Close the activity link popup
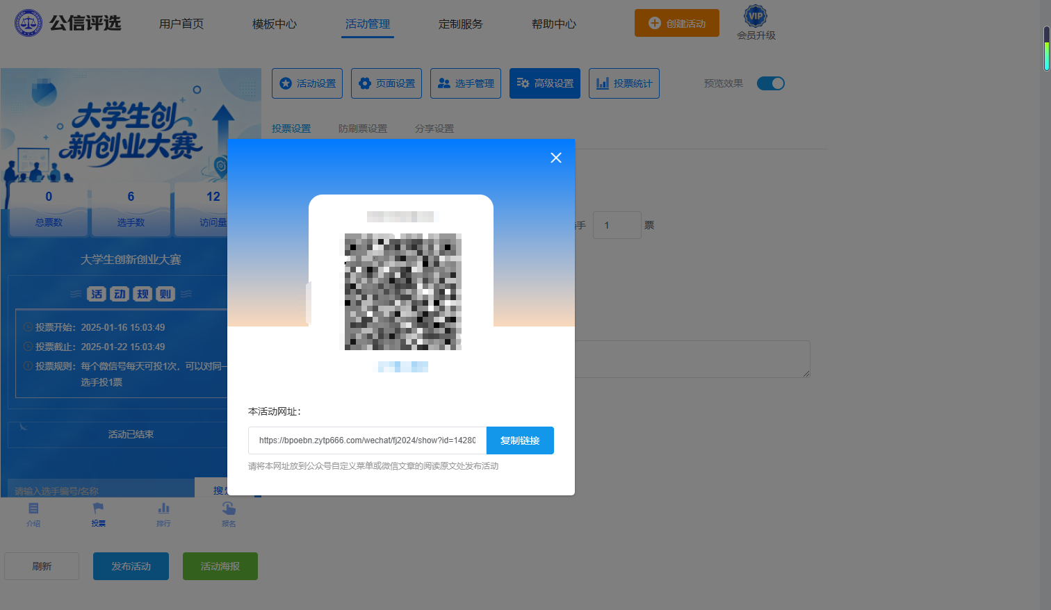Viewport: 1051px width, 610px height. click(x=556, y=158)
